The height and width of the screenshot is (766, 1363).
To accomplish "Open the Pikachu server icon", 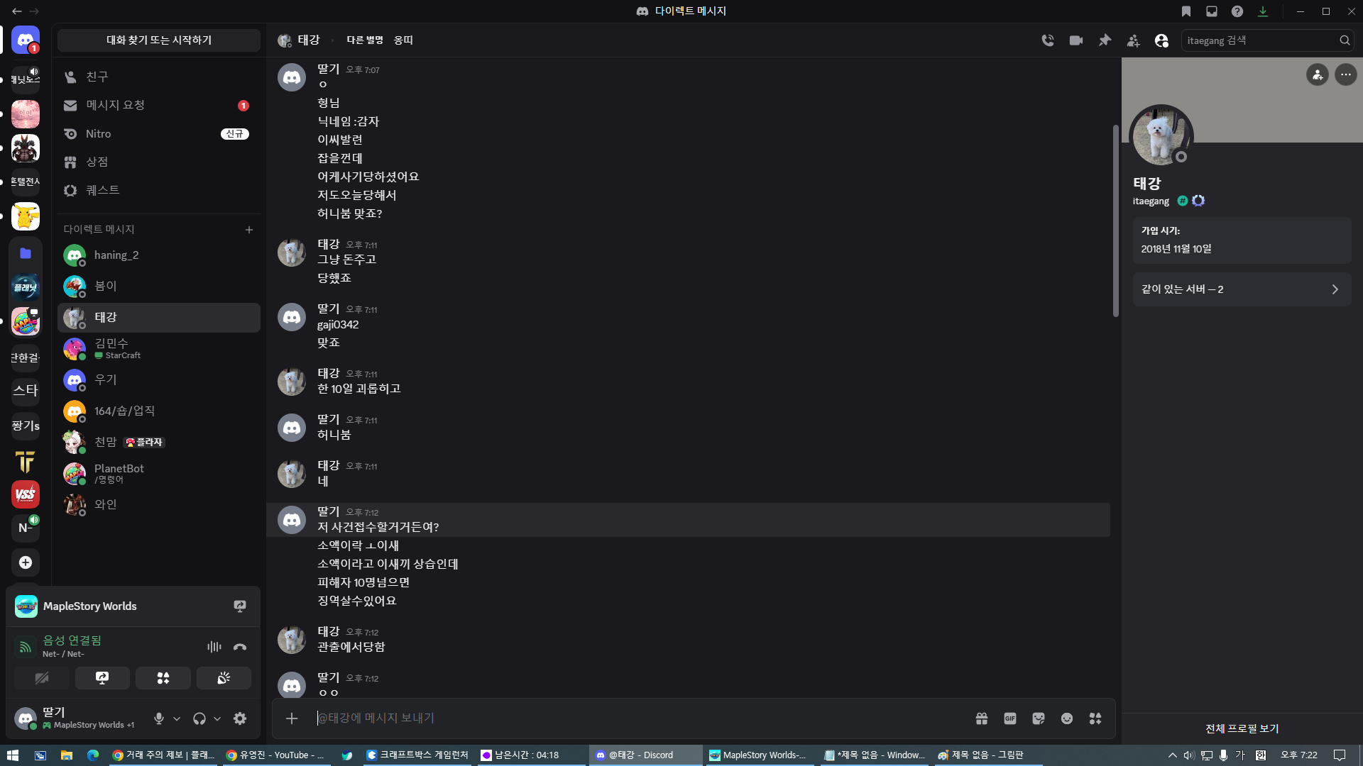I will point(26,216).
